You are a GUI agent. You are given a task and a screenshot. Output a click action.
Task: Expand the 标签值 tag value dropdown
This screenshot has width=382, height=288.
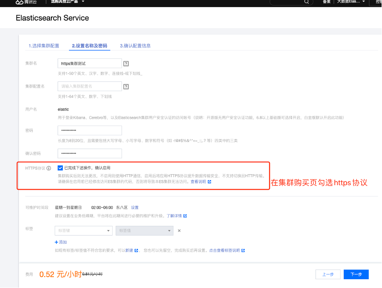tap(144, 230)
